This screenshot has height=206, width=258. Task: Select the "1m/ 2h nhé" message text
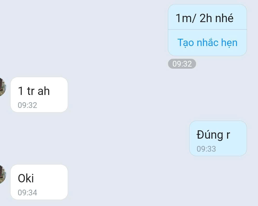point(204,18)
